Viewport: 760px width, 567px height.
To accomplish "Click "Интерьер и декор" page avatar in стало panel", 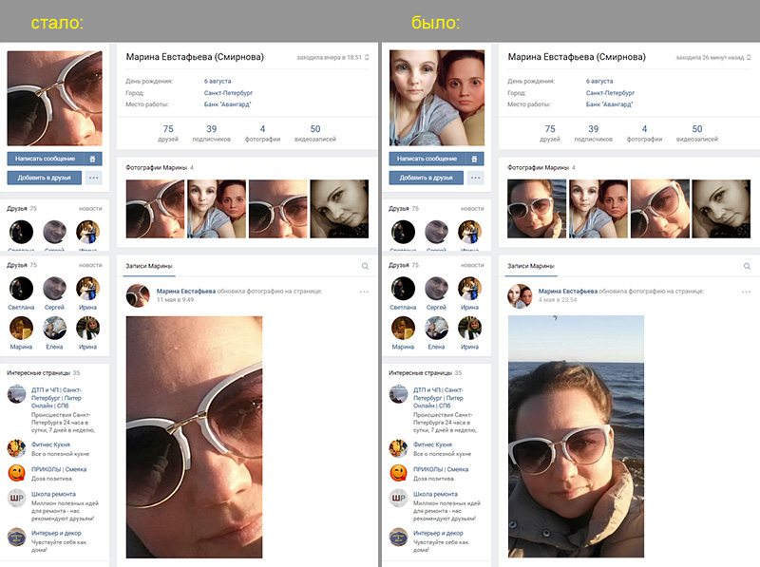I will point(16,537).
